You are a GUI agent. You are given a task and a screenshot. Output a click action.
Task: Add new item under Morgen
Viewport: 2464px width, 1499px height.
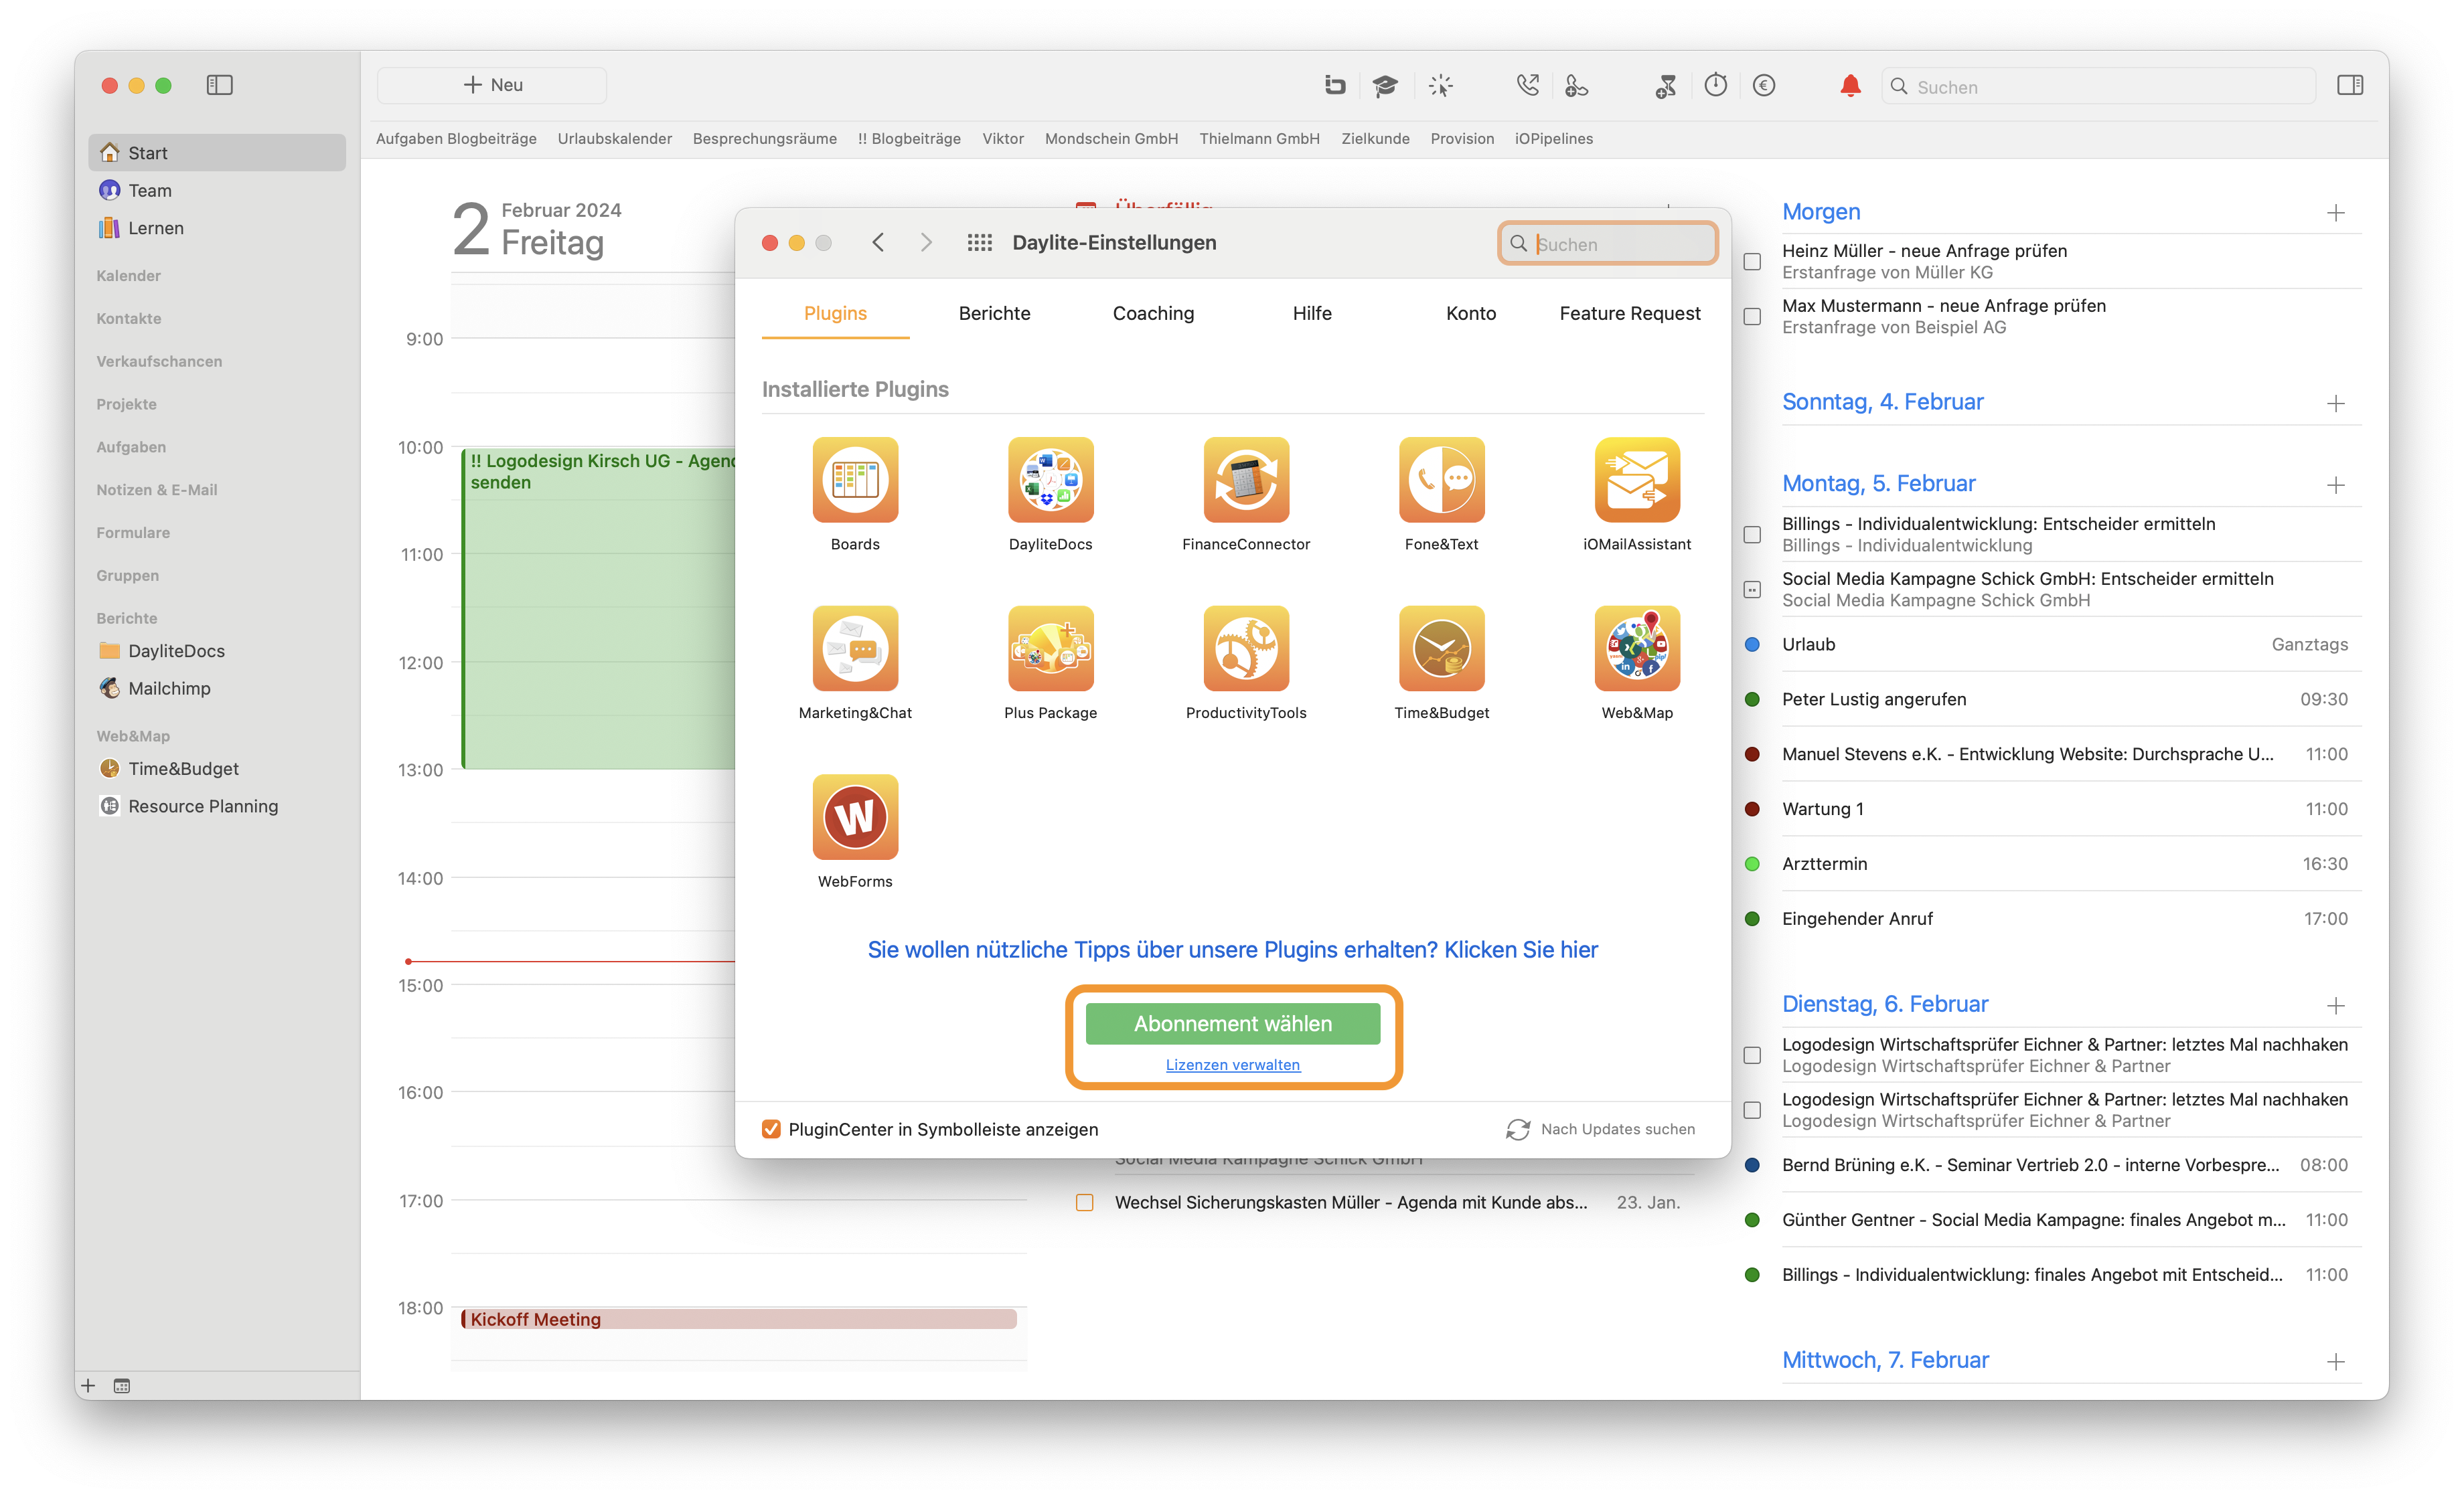coord(2335,213)
